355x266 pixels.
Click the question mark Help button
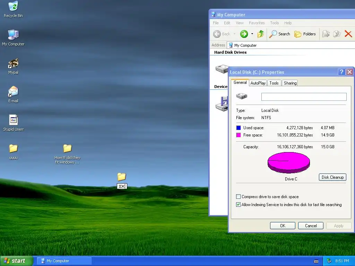341,72
